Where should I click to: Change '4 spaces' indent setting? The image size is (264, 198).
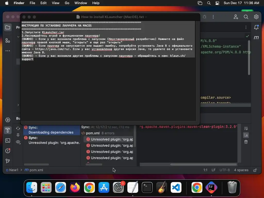point(241,170)
